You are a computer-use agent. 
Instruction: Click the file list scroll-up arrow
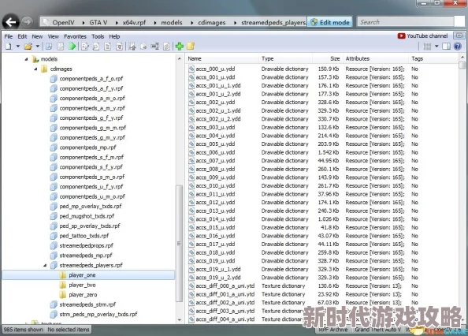click(462, 57)
